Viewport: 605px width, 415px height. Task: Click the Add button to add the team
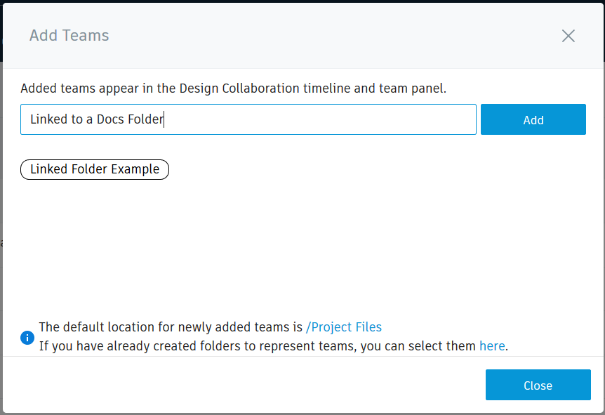point(533,119)
